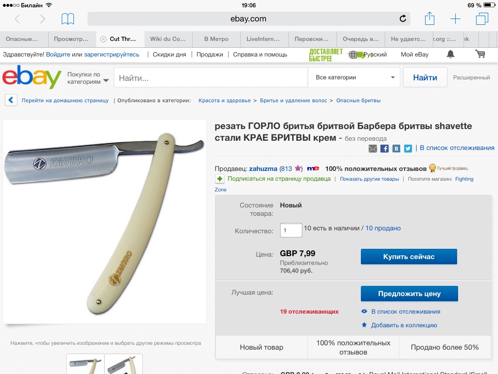Select the second razor thumbnail image
Viewport: 498px width, 374px height.
click(124, 364)
